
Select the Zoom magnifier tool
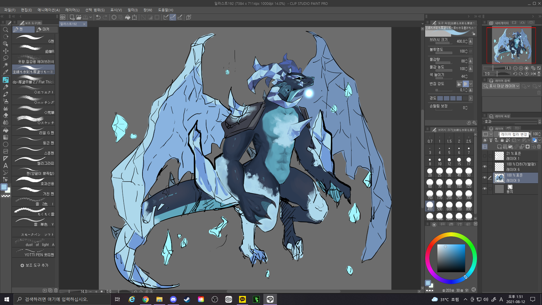click(x=5, y=30)
